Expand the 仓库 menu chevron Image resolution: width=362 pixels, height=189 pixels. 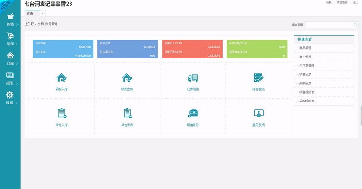point(17,64)
